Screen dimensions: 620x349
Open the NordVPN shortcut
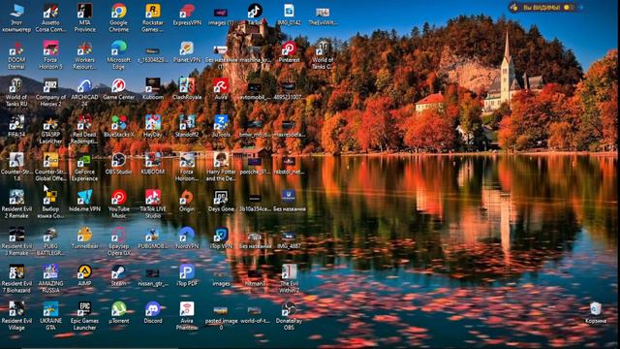[187, 238]
